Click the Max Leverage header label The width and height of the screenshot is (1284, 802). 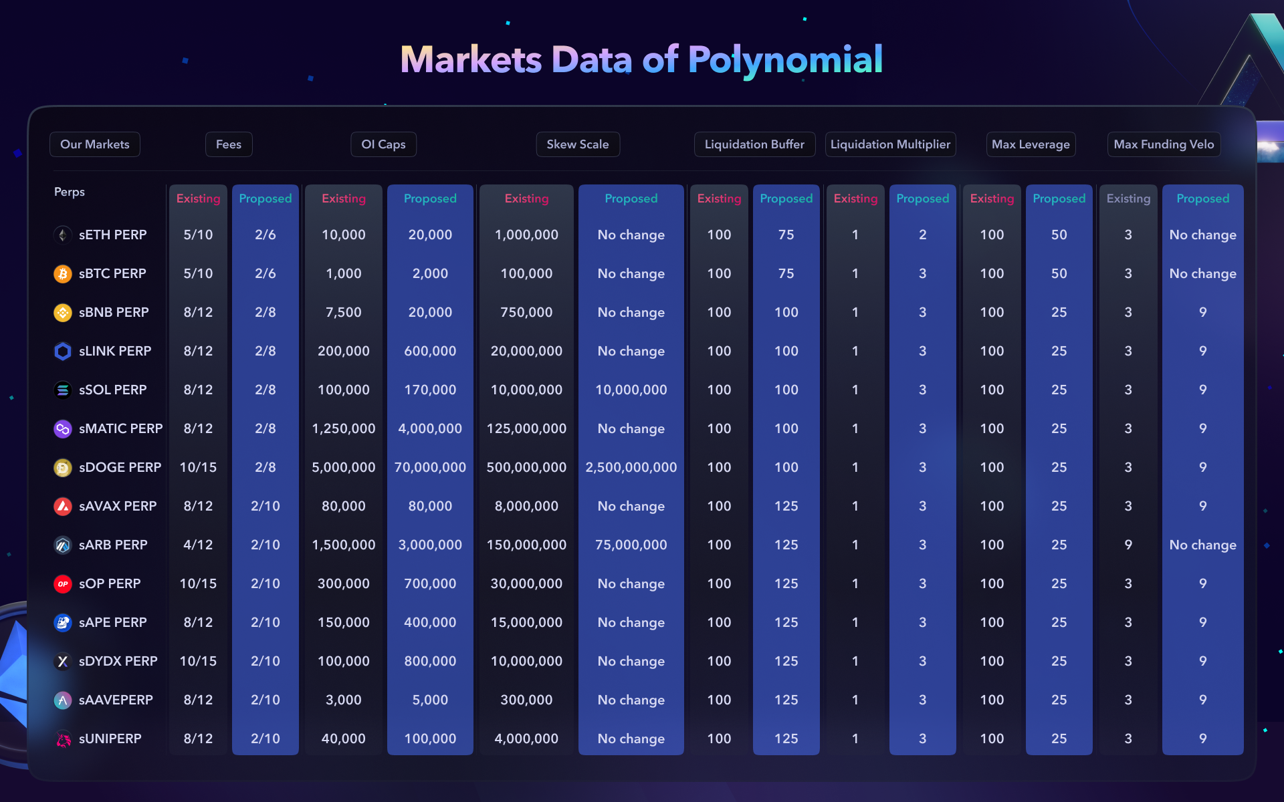1031,144
